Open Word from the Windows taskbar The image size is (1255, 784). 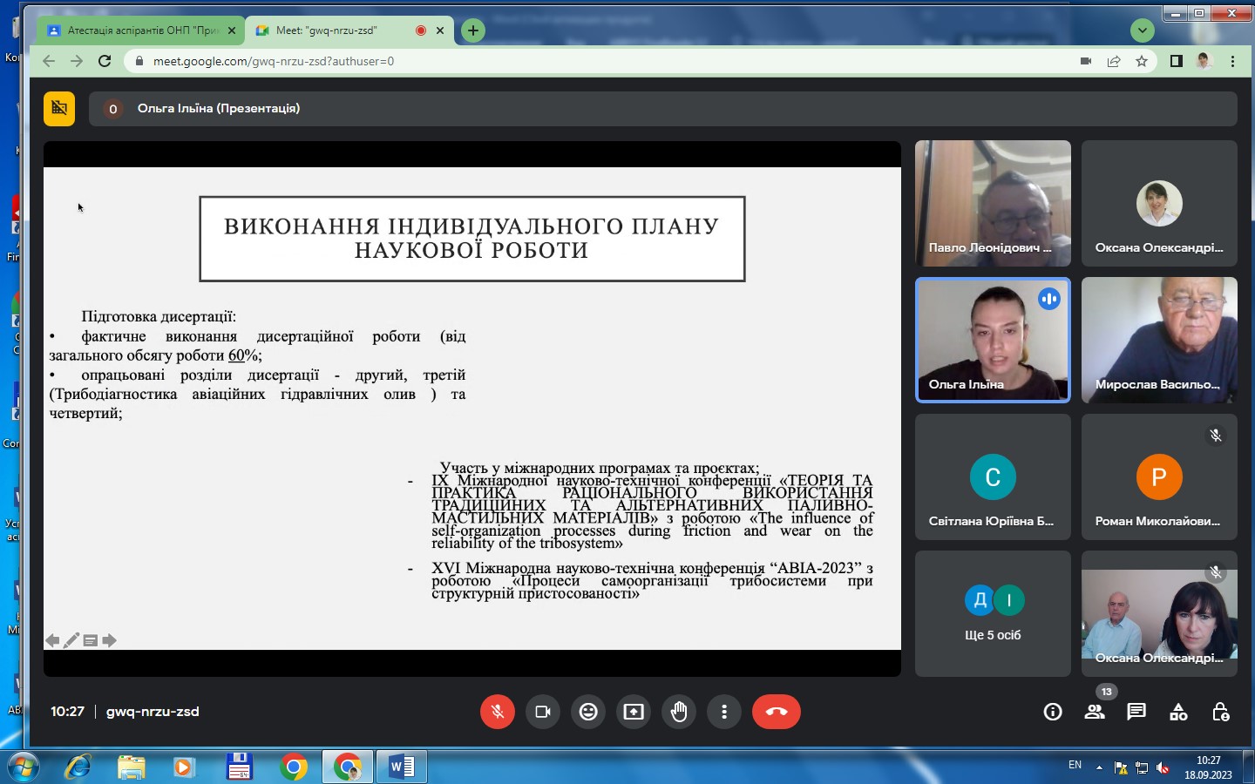pyautogui.click(x=402, y=767)
